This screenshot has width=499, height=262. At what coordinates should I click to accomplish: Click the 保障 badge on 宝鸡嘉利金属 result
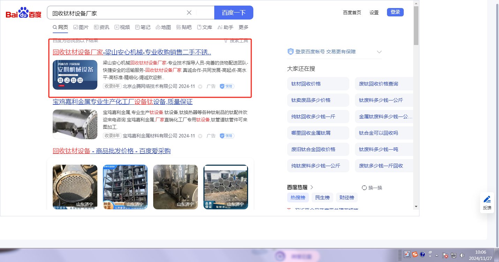tap(227, 136)
